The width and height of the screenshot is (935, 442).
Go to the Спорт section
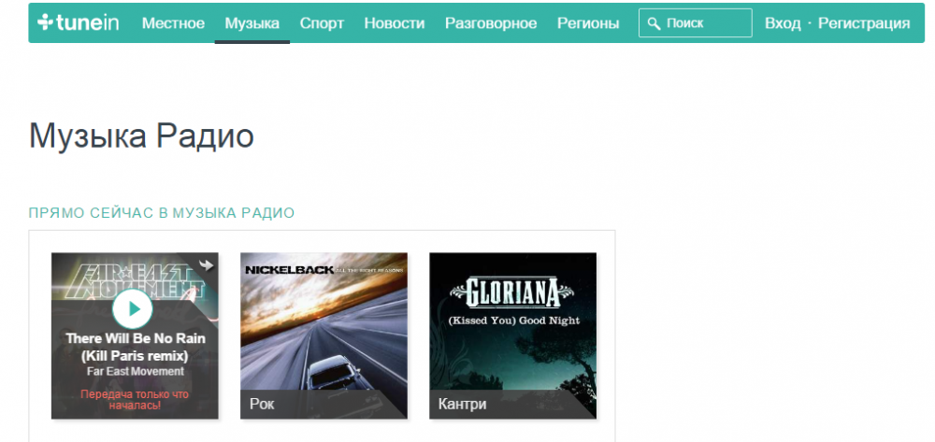(x=322, y=23)
